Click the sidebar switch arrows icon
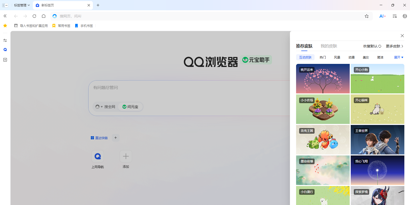The width and height of the screenshot is (410, 205). pos(5,40)
